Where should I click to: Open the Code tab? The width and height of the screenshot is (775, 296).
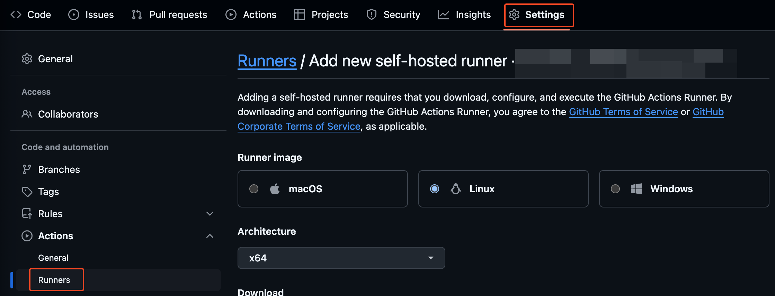click(31, 15)
